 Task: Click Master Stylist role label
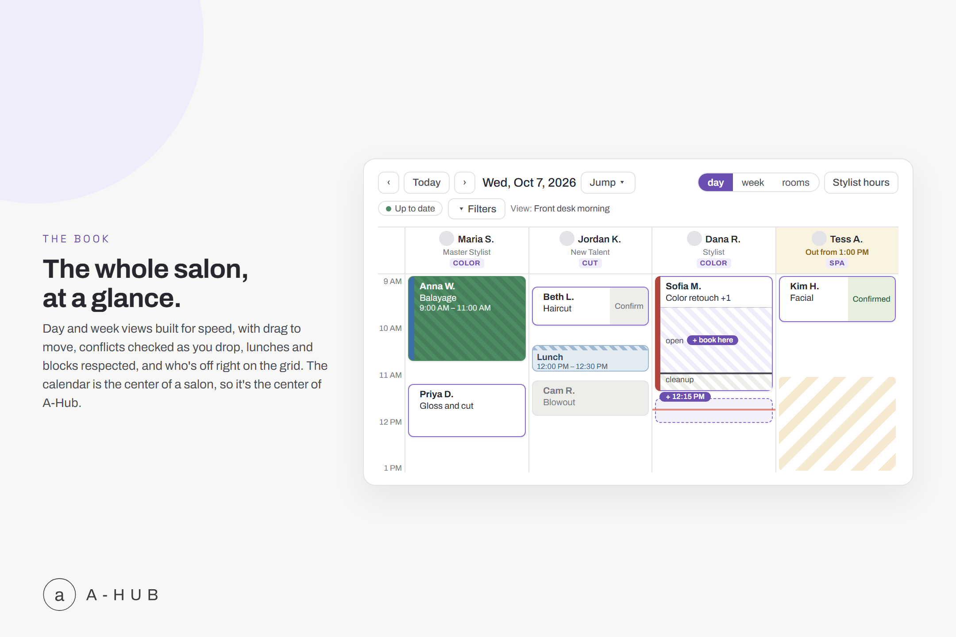tap(466, 252)
